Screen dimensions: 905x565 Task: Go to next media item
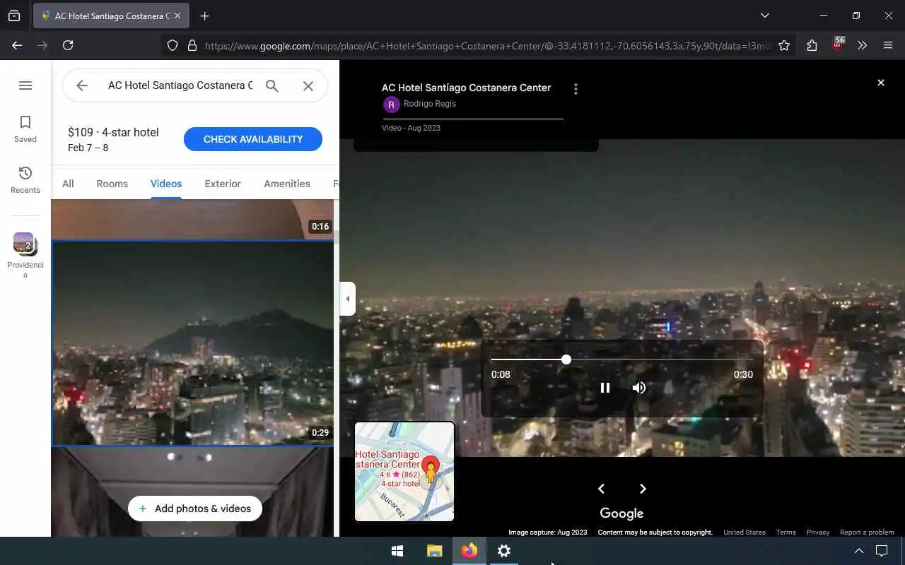click(x=643, y=489)
